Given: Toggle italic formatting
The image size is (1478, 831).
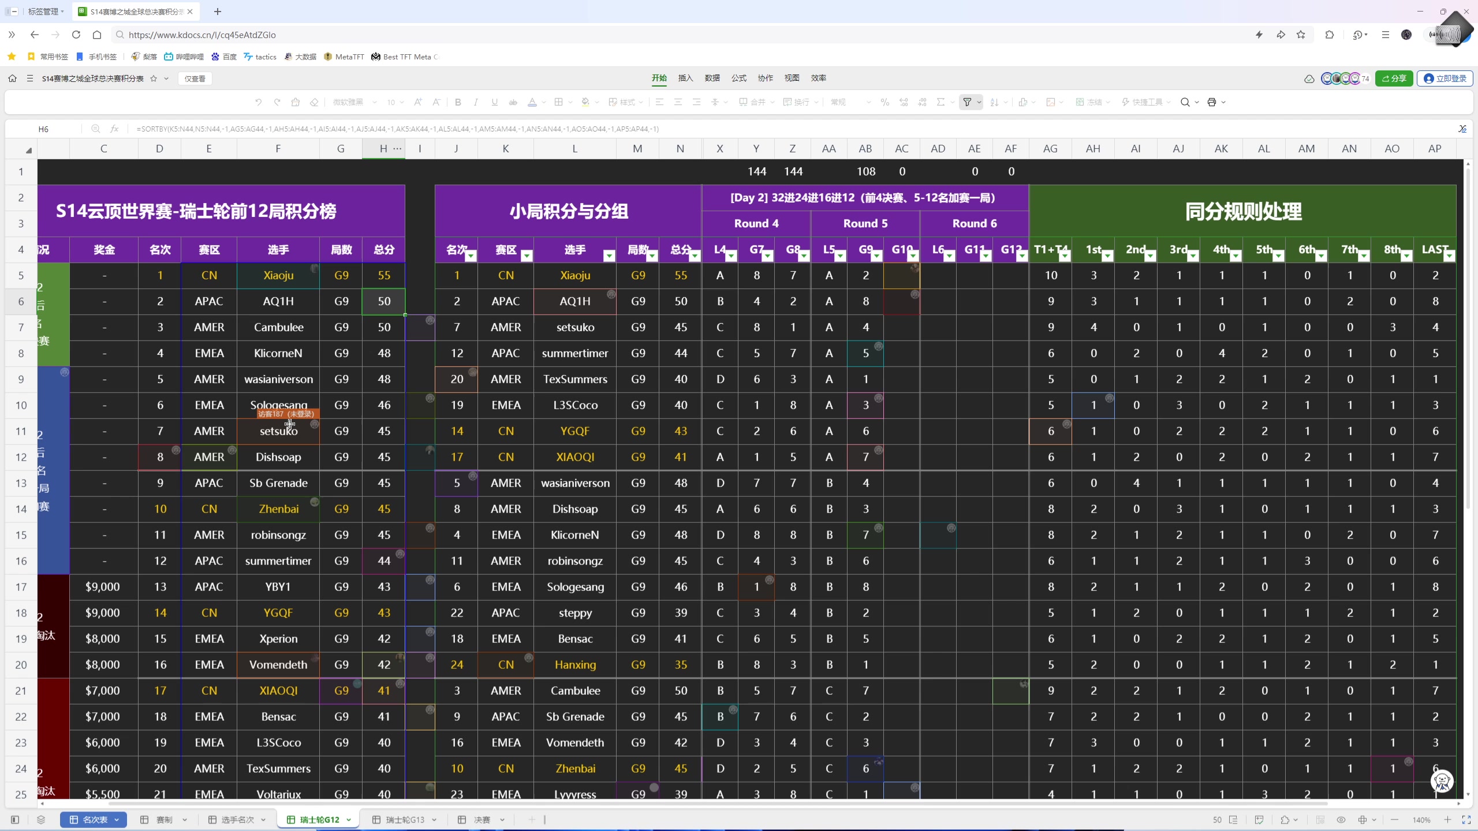Looking at the screenshot, I should click(476, 102).
